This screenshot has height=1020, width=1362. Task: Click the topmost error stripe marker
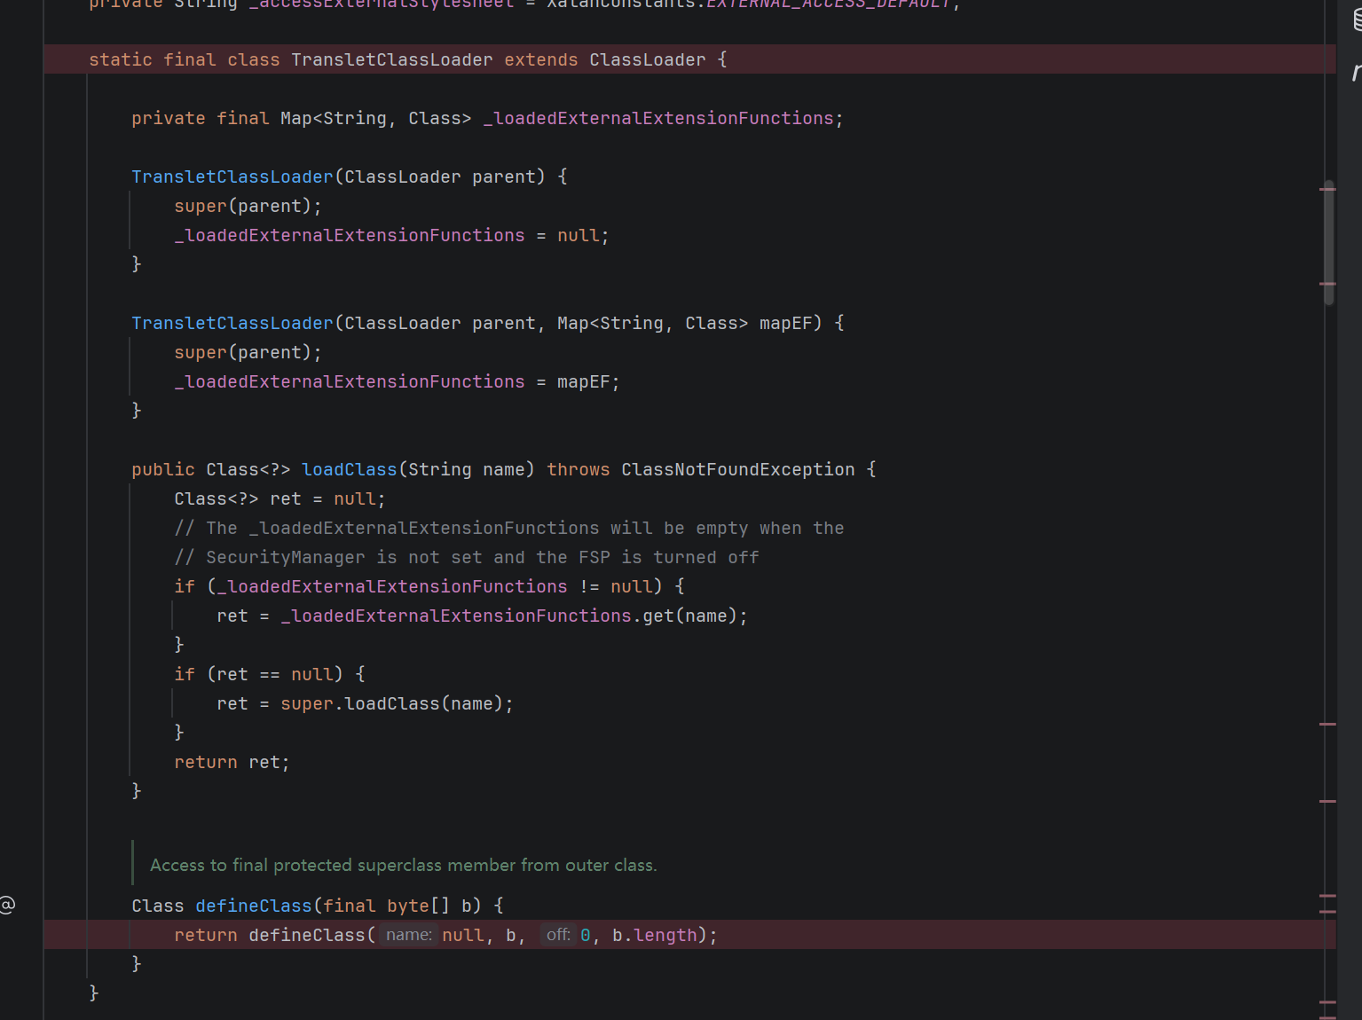tap(1327, 189)
